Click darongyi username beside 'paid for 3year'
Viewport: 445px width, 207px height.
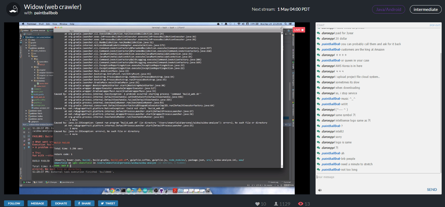tap(328, 33)
